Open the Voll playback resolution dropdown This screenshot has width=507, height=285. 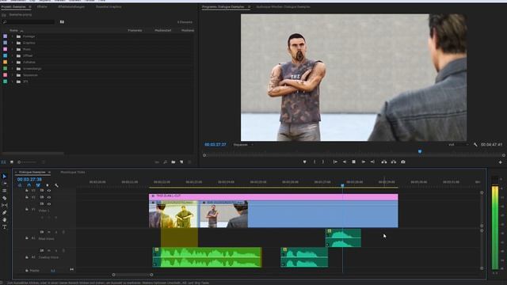458,145
